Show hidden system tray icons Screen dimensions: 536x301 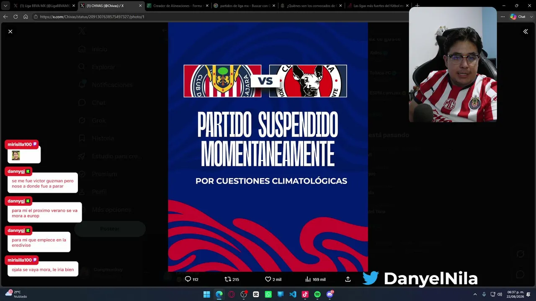coord(475,294)
